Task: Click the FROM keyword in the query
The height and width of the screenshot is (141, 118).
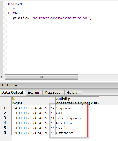Action: point(13,13)
